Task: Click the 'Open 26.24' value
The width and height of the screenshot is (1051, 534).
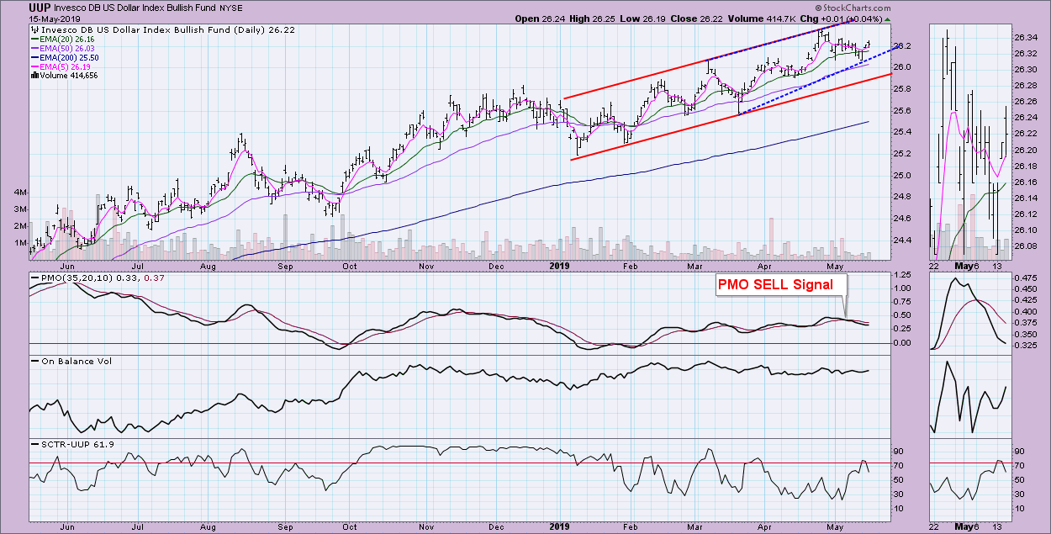Action: pos(541,19)
